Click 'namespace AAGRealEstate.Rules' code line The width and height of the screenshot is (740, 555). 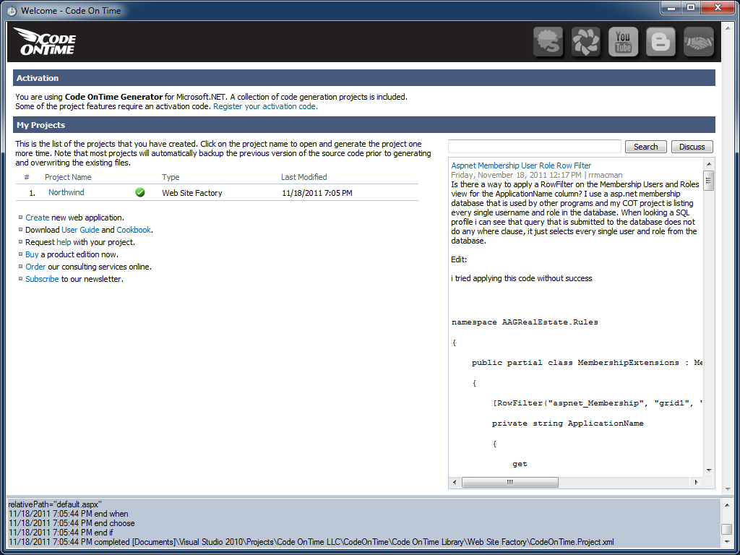525,322
